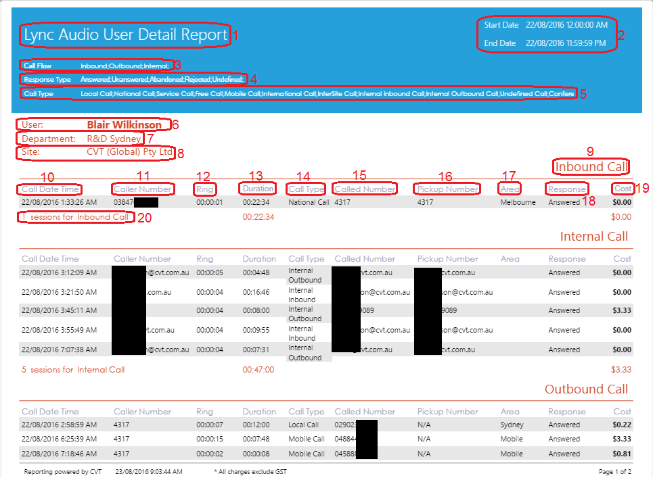This screenshot has width=653, height=478.
Task: Click the Inbound Call section heading
Action: 591,167
